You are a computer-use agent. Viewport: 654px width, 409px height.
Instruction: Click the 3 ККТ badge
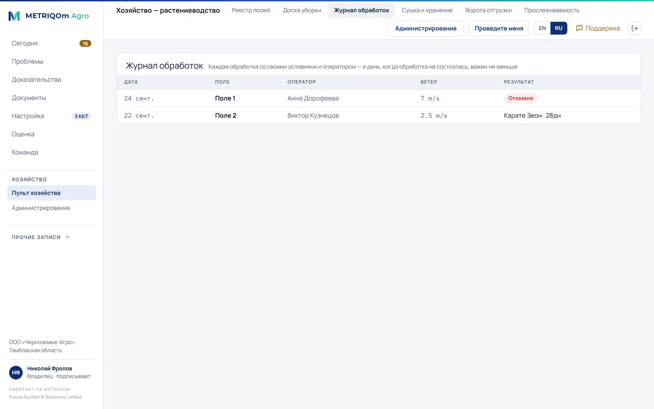81,116
